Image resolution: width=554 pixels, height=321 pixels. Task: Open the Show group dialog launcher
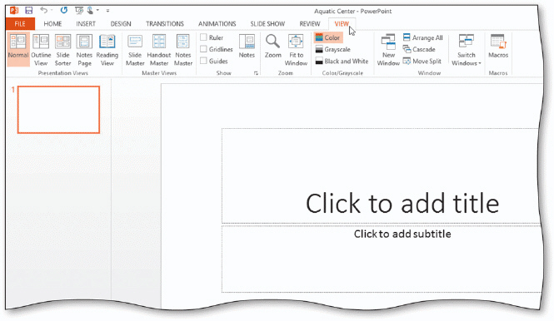tap(256, 73)
